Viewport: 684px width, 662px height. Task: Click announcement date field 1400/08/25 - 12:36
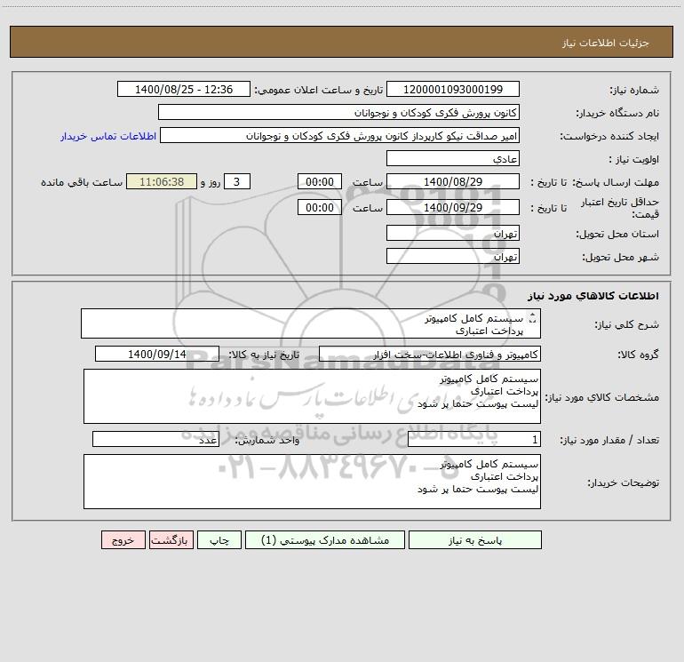click(184, 89)
